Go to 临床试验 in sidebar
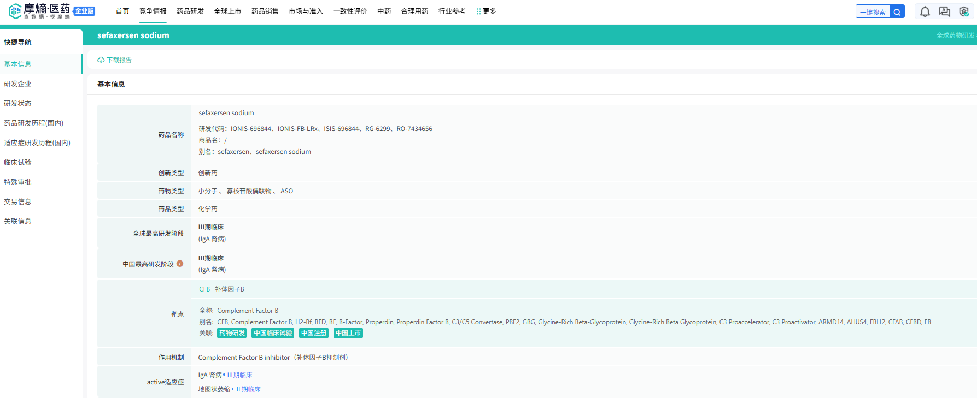The image size is (977, 398). (18, 162)
